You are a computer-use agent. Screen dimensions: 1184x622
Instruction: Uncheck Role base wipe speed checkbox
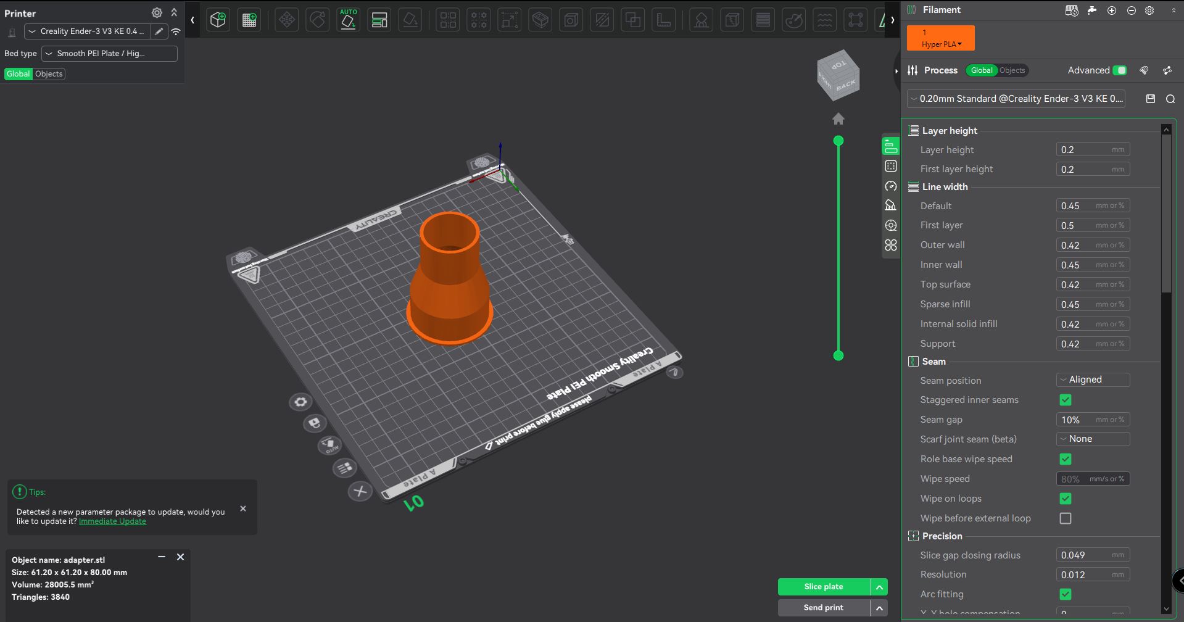pos(1066,459)
